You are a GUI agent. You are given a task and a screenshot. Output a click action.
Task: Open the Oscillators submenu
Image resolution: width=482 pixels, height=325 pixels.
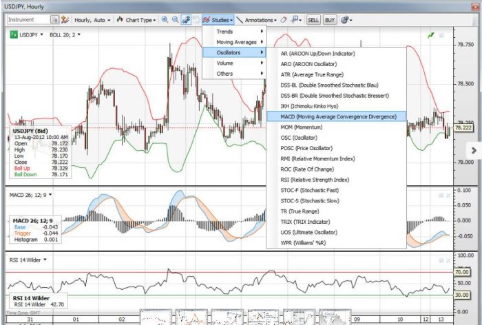tap(234, 52)
